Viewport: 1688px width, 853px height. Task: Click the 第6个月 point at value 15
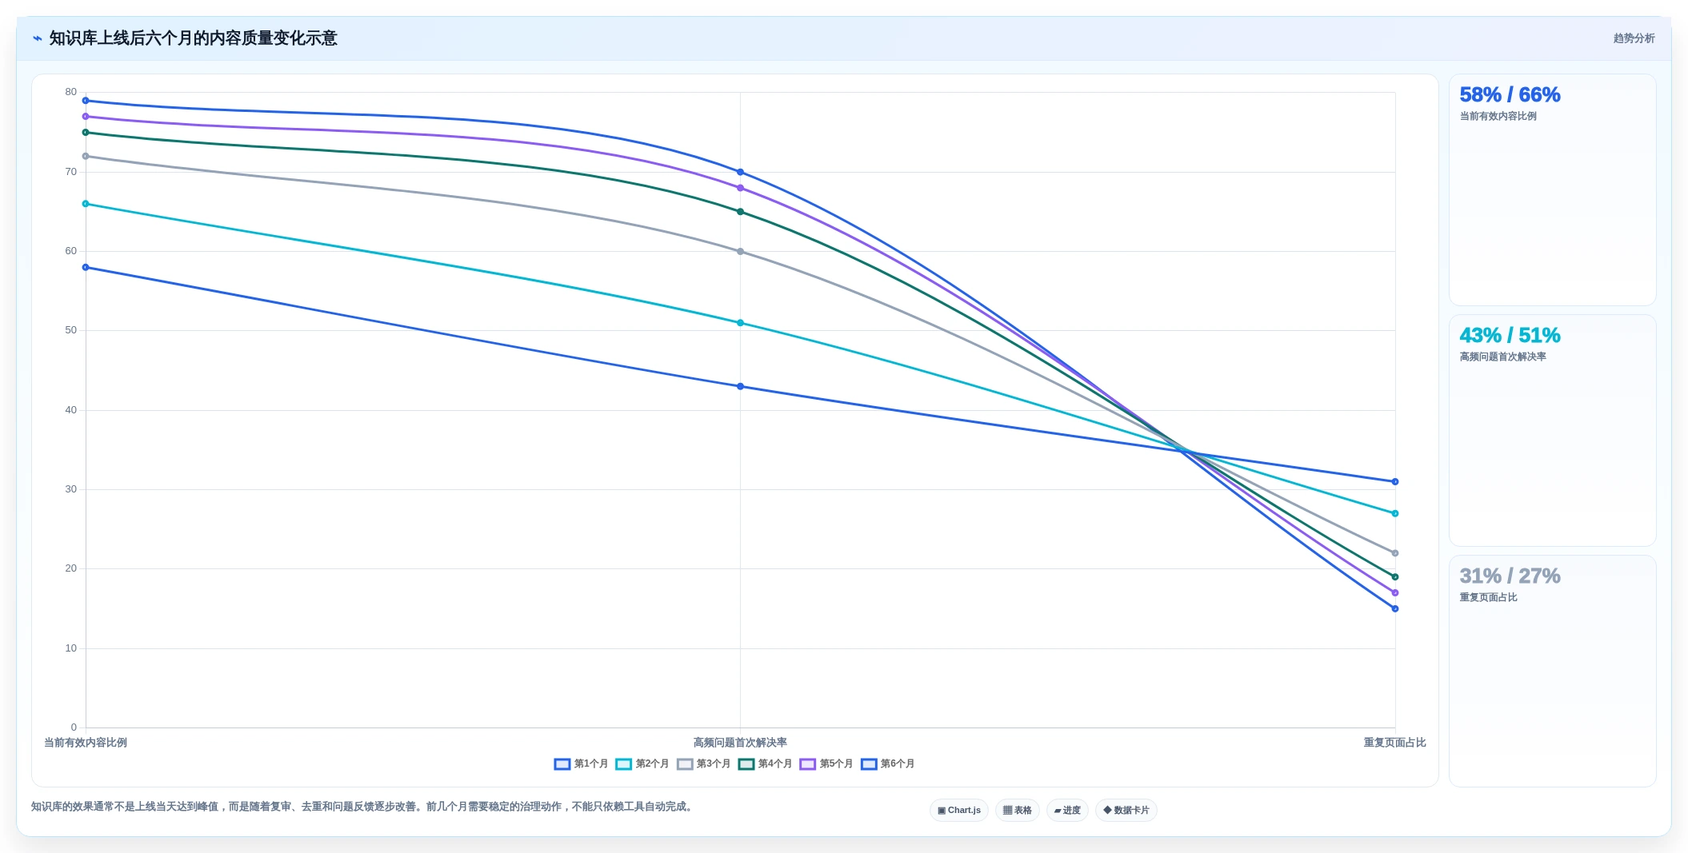click(1395, 609)
